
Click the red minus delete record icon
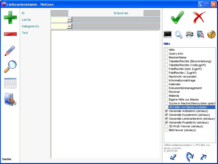pos(10,34)
